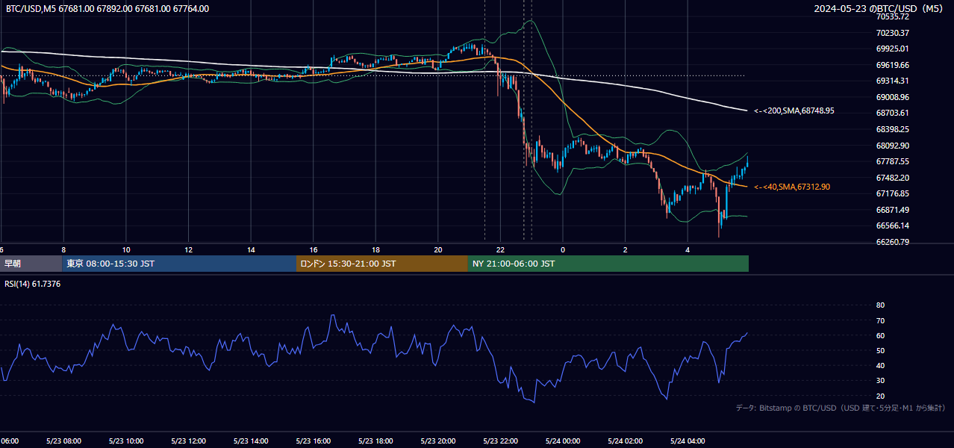Click price axis value 69008.96
Image resolution: width=954 pixels, height=448 pixels.
pyautogui.click(x=893, y=97)
